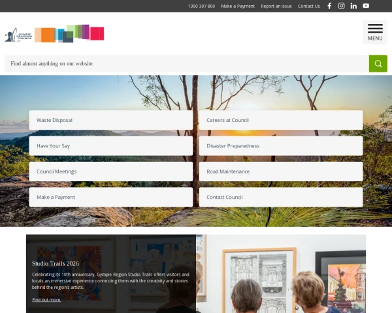
Task: Click the green search magnifier button
Action: point(378,64)
